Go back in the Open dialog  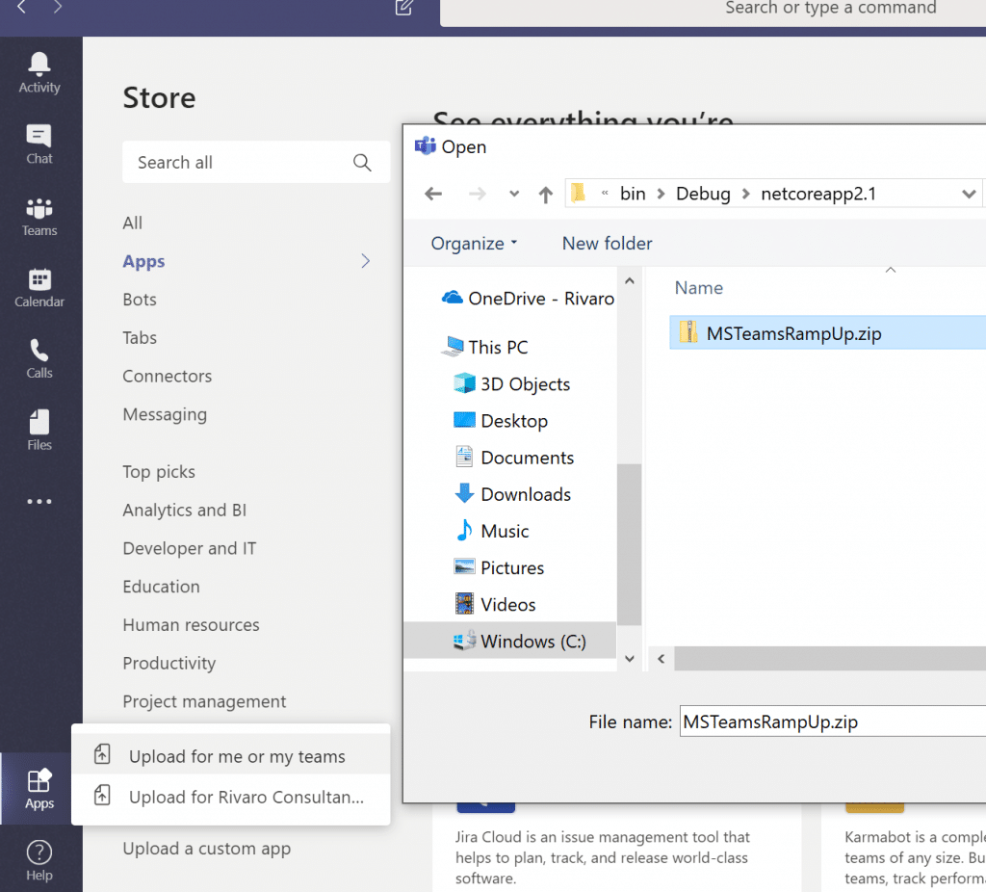[x=433, y=194]
